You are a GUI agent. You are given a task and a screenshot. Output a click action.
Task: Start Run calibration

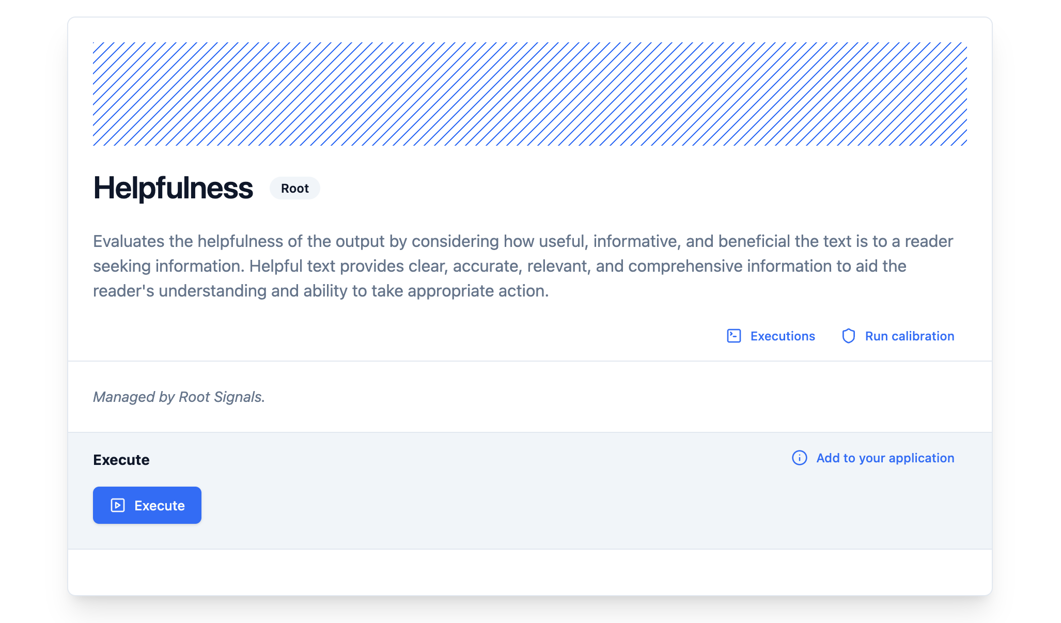(909, 336)
